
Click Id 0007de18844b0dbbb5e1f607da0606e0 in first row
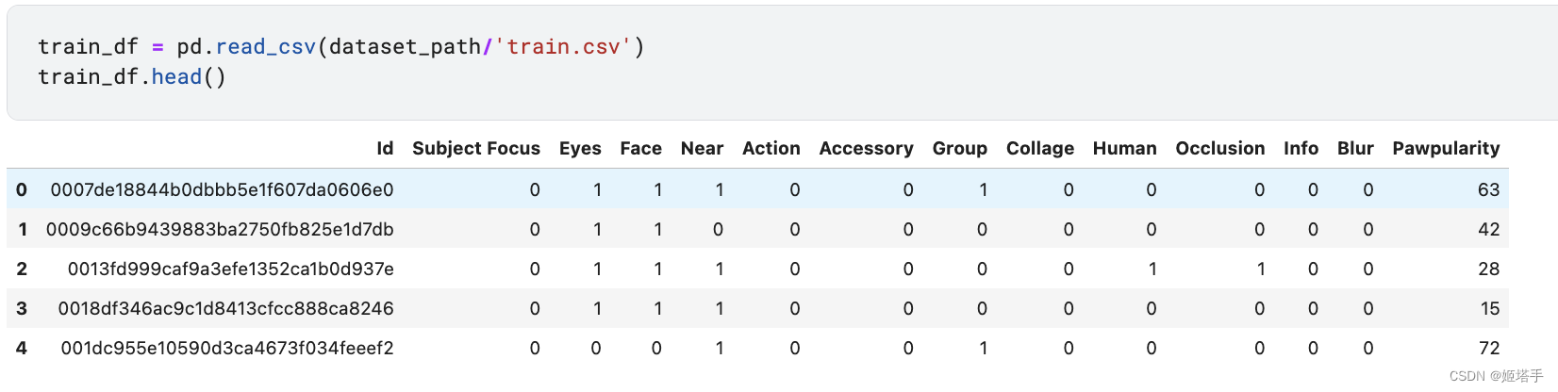222,190
